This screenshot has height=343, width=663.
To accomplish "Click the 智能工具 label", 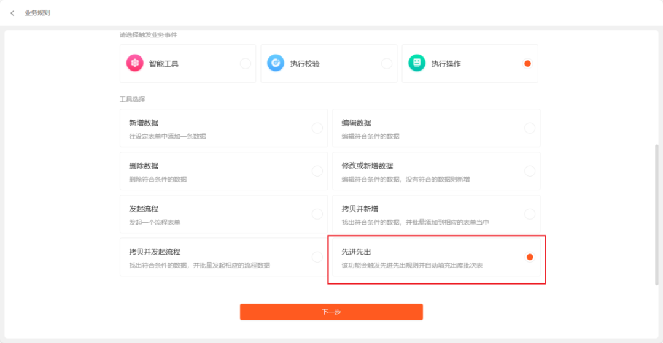I will pyautogui.click(x=164, y=64).
